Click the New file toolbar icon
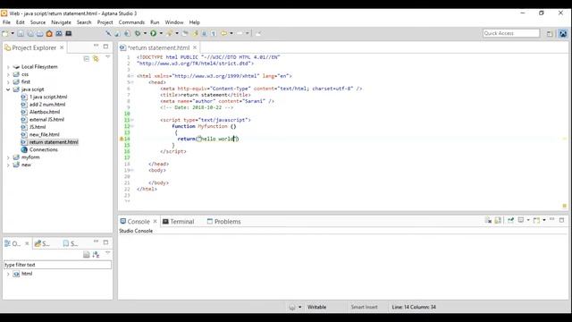572x322 pixels. (x=5, y=34)
